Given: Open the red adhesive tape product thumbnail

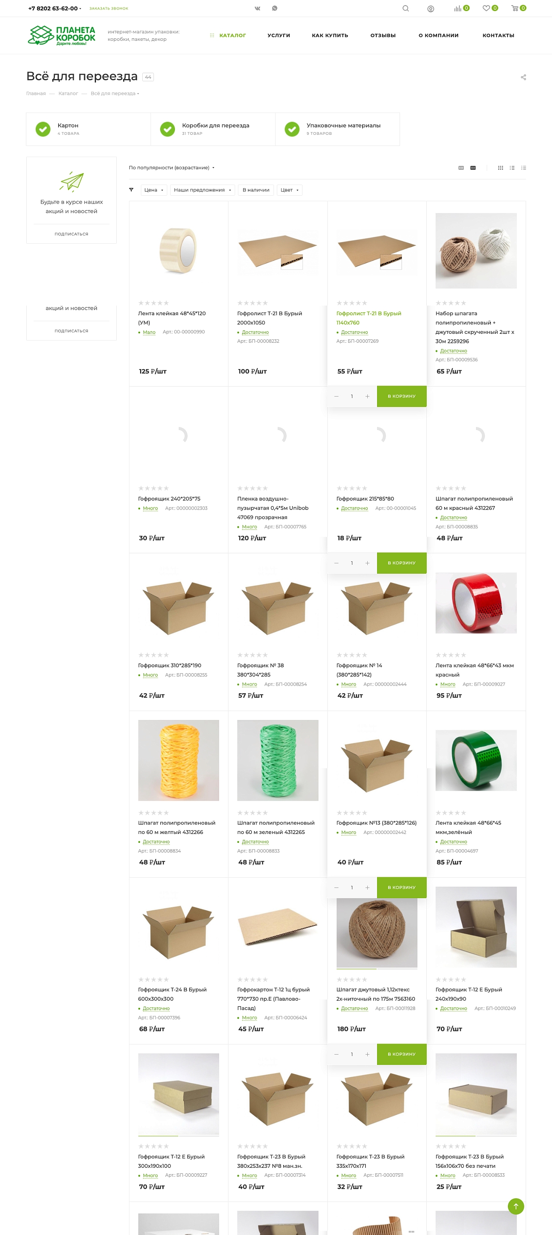Looking at the screenshot, I should tap(476, 603).
